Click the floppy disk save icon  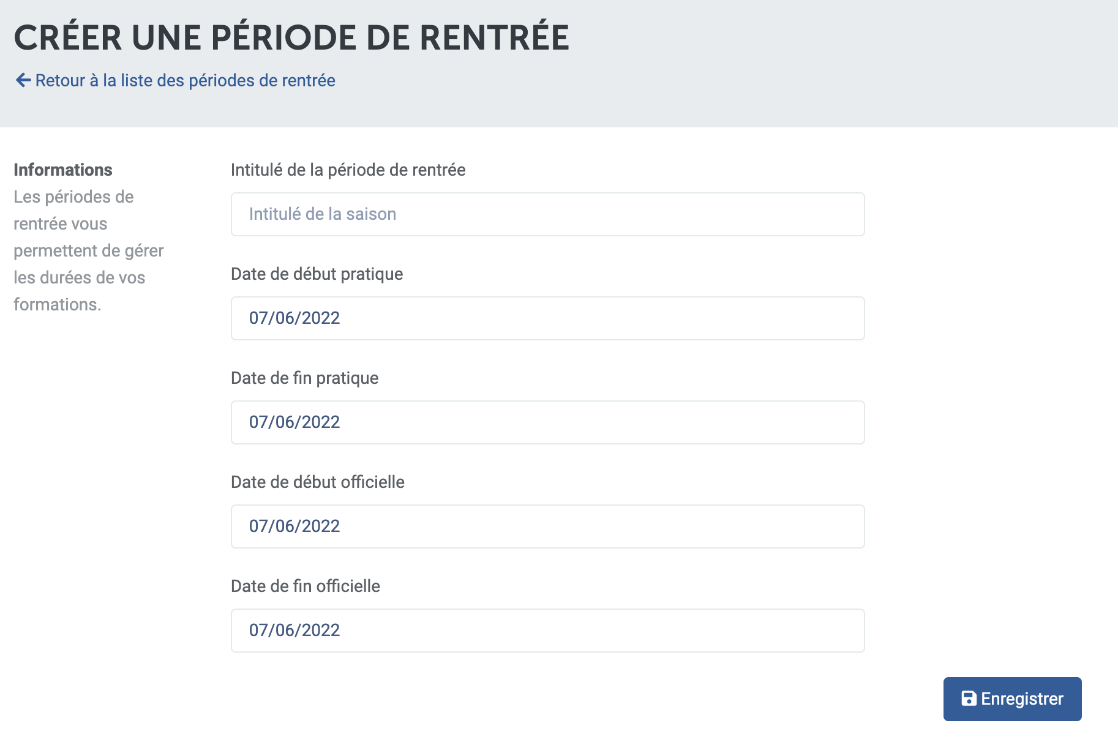[969, 699]
